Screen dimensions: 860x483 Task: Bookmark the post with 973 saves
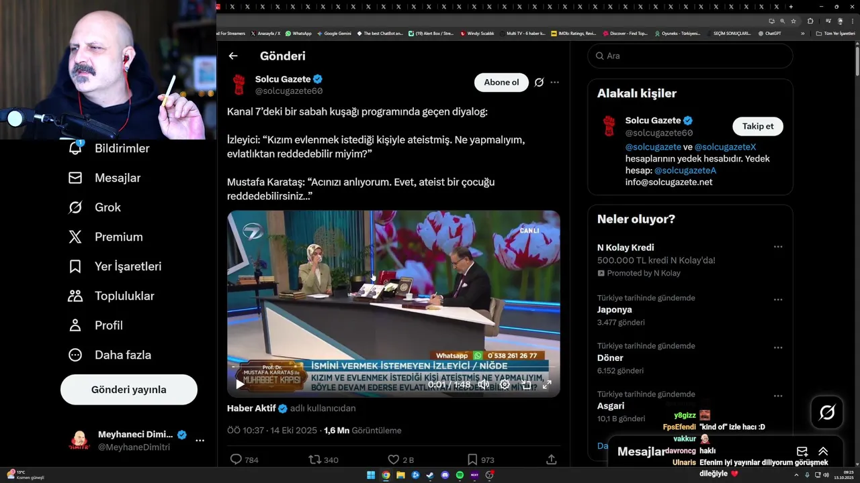472,460
